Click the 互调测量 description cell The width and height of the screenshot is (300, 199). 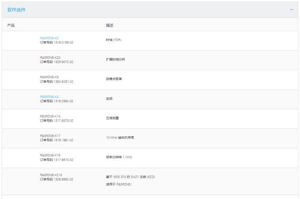pyautogui.click(x=112, y=118)
